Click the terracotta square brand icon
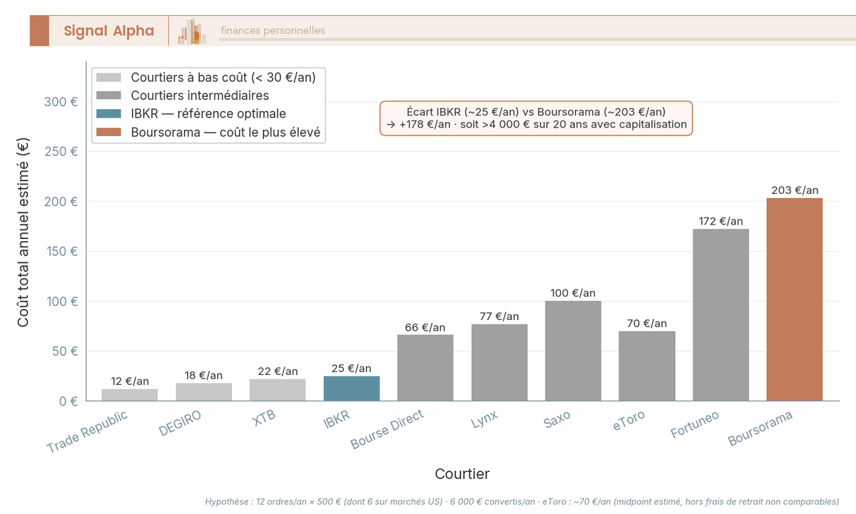This screenshot has height=514, width=856. click(39, 31)
